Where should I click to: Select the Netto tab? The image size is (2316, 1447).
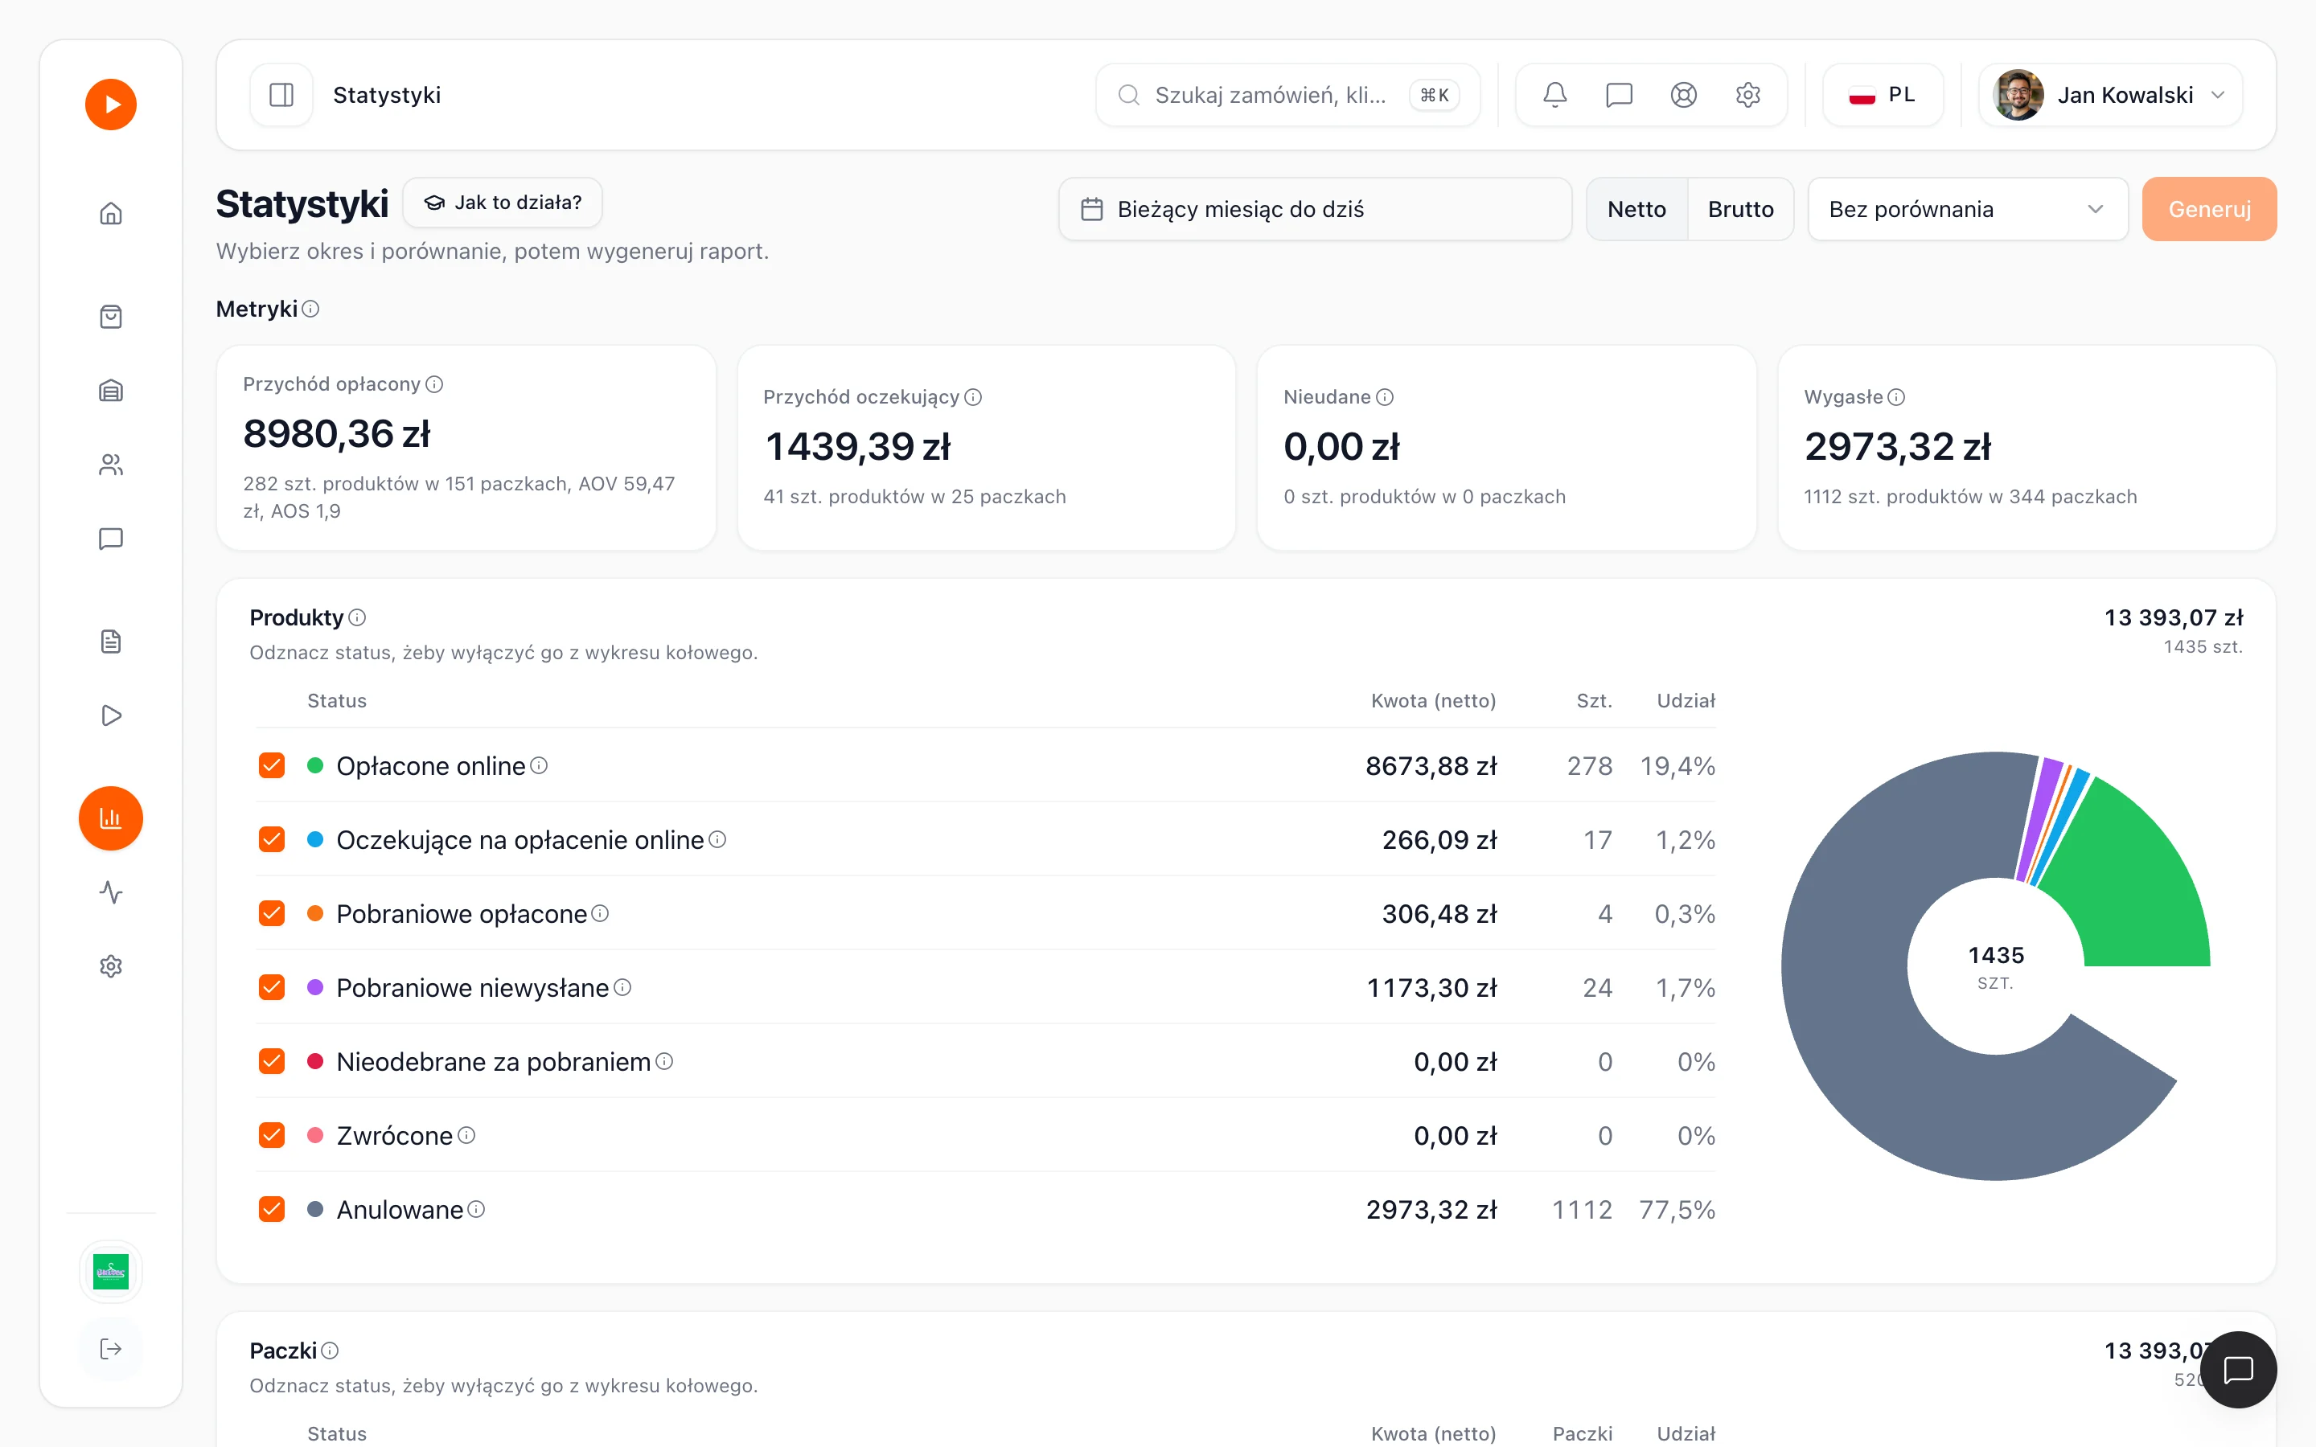[1636, 209]
